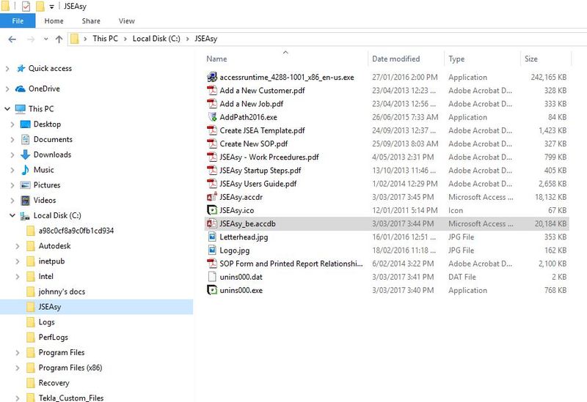Screen dimensions: 587x402
Task: Expand the Autodesk folder node
Action: (17, 246)
